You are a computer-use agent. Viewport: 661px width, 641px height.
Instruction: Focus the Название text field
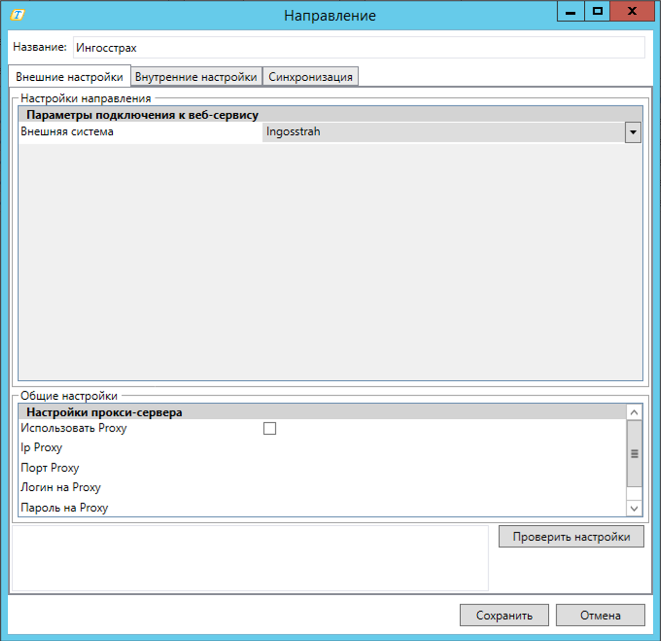coord(359,48)
